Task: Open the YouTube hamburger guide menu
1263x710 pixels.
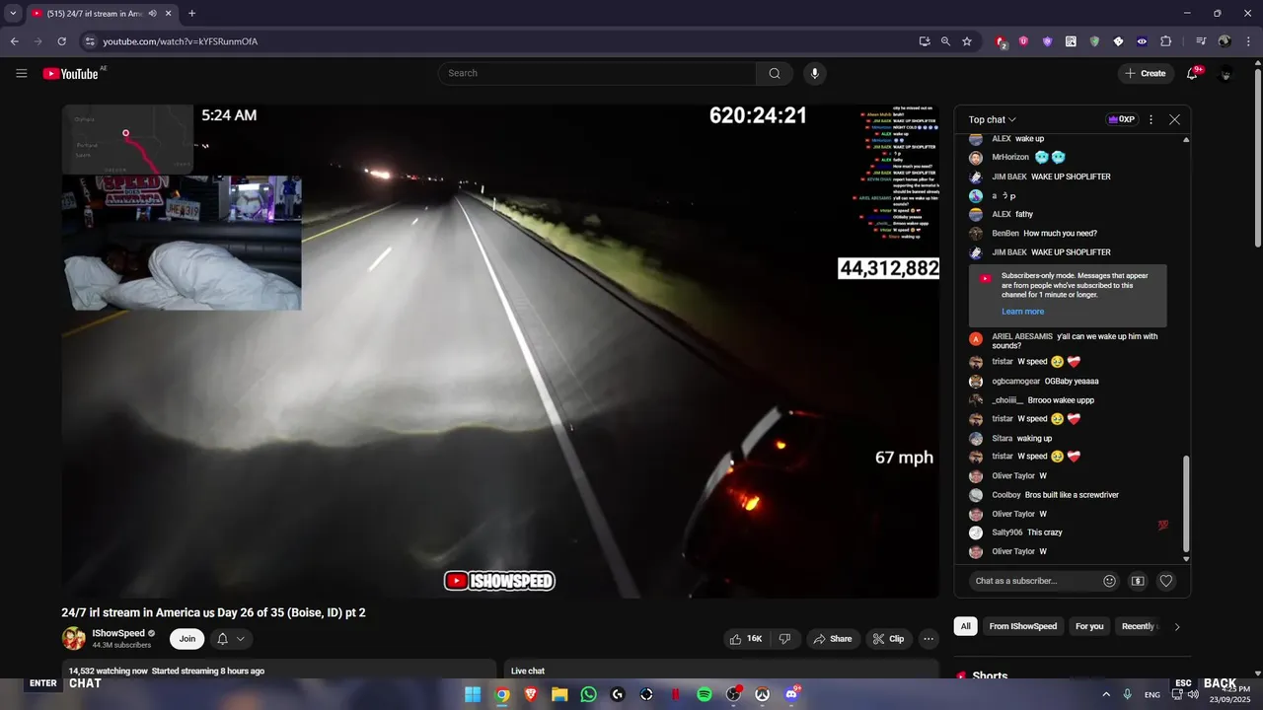Action: point(22,73)
